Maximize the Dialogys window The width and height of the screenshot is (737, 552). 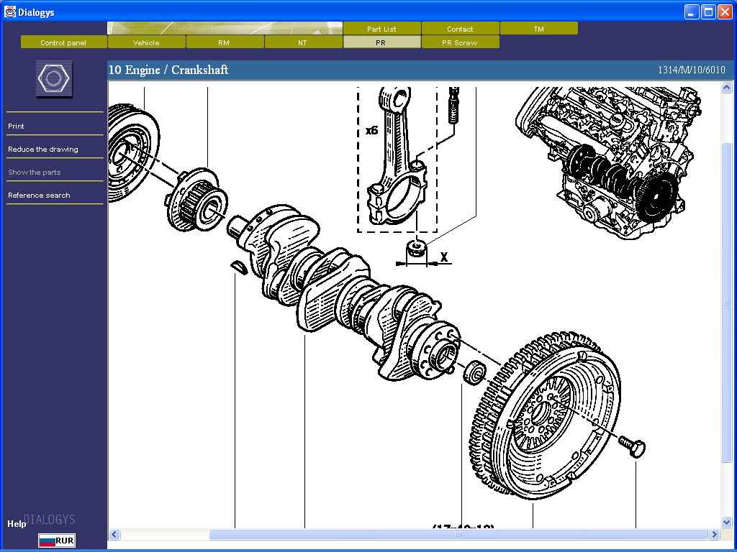click(x=708, y=11)
